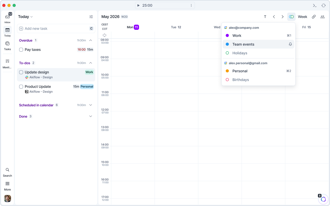Open the user profile avatar
Image resolution: width=330 pixels, height=206 pixels.
tap(7, 199)
